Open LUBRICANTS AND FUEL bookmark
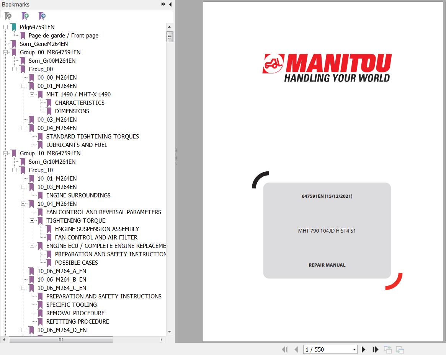 77,145
